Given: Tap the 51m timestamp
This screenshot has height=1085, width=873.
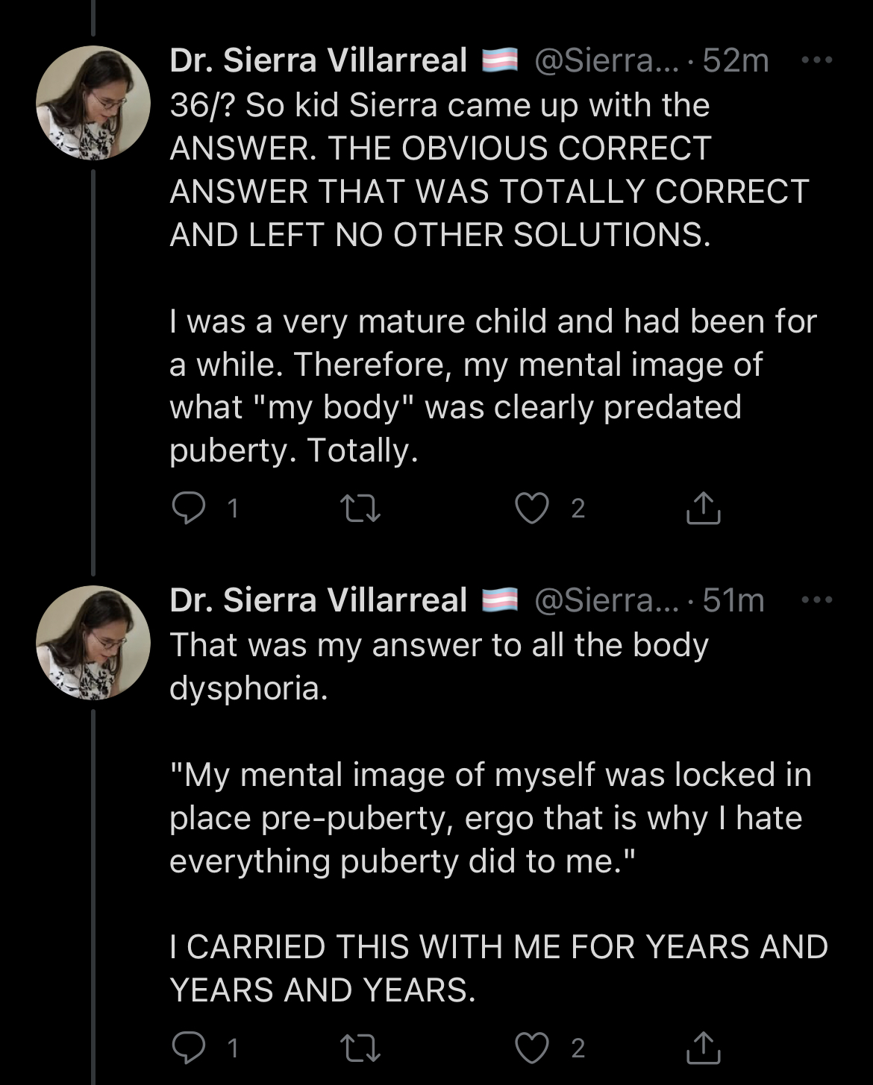Looking at the screenshot, I should [x=733, y=600].
